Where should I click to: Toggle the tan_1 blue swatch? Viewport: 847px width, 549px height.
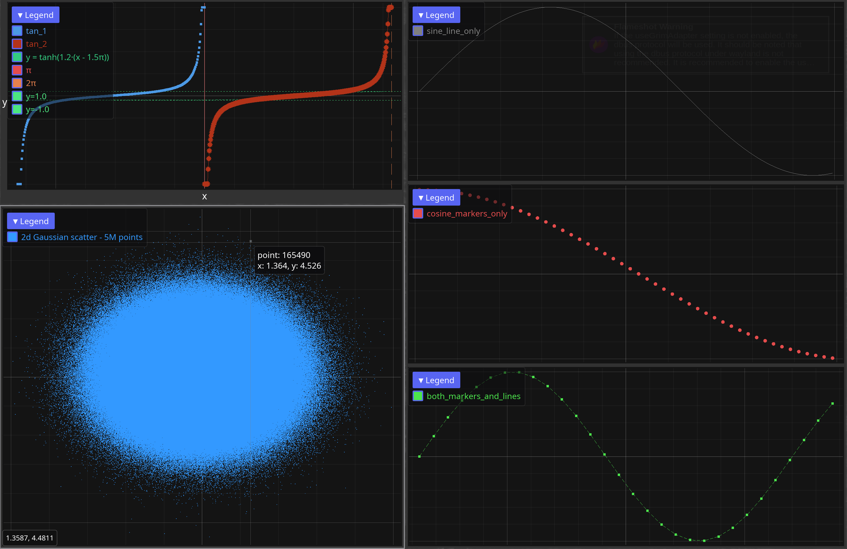tap(17, 31)
